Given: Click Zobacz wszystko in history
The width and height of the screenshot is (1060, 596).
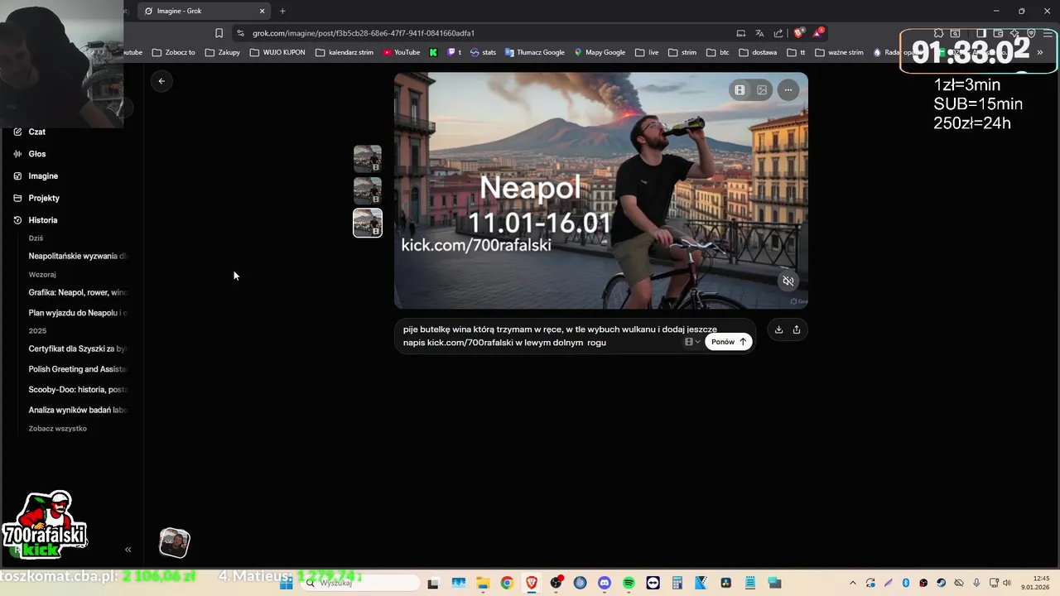Looking at the screenshot, I should click(x=58, y=429).
